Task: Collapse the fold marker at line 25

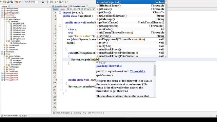Action: point(60,83)
